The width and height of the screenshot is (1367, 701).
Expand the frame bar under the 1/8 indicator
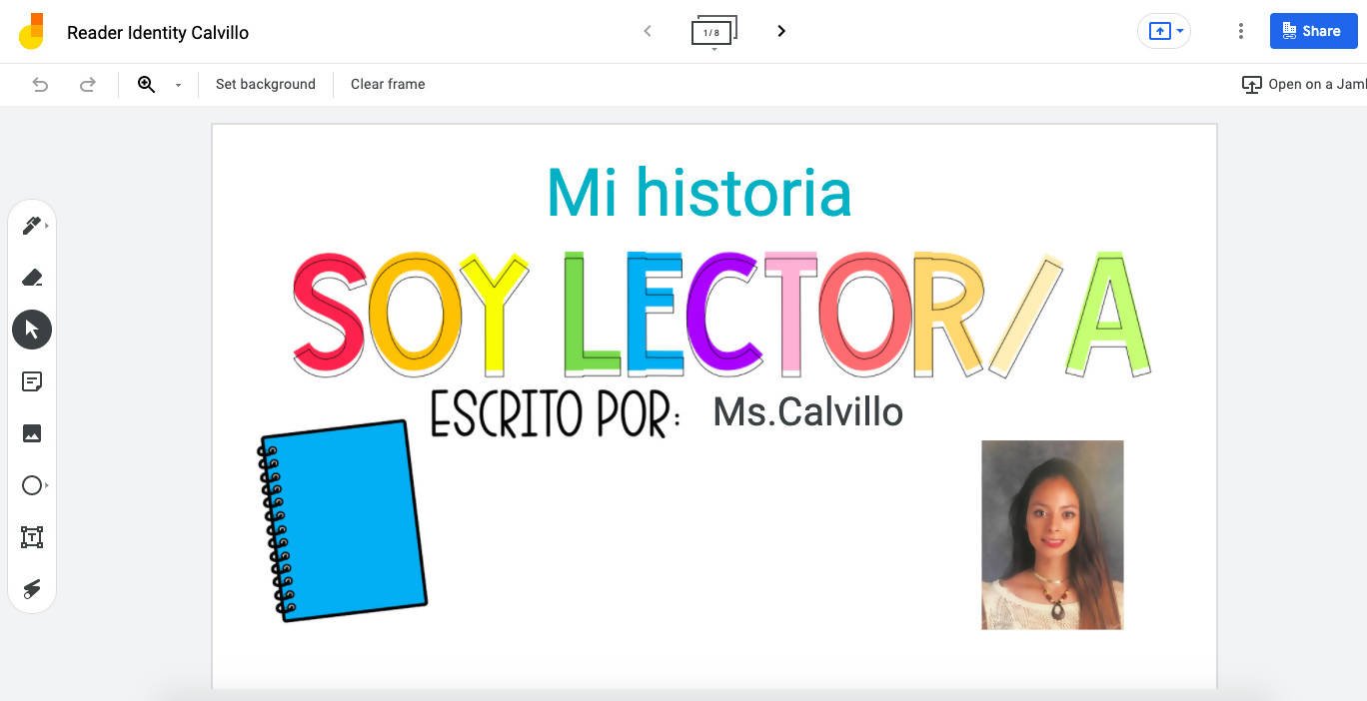tap(713, 49)
